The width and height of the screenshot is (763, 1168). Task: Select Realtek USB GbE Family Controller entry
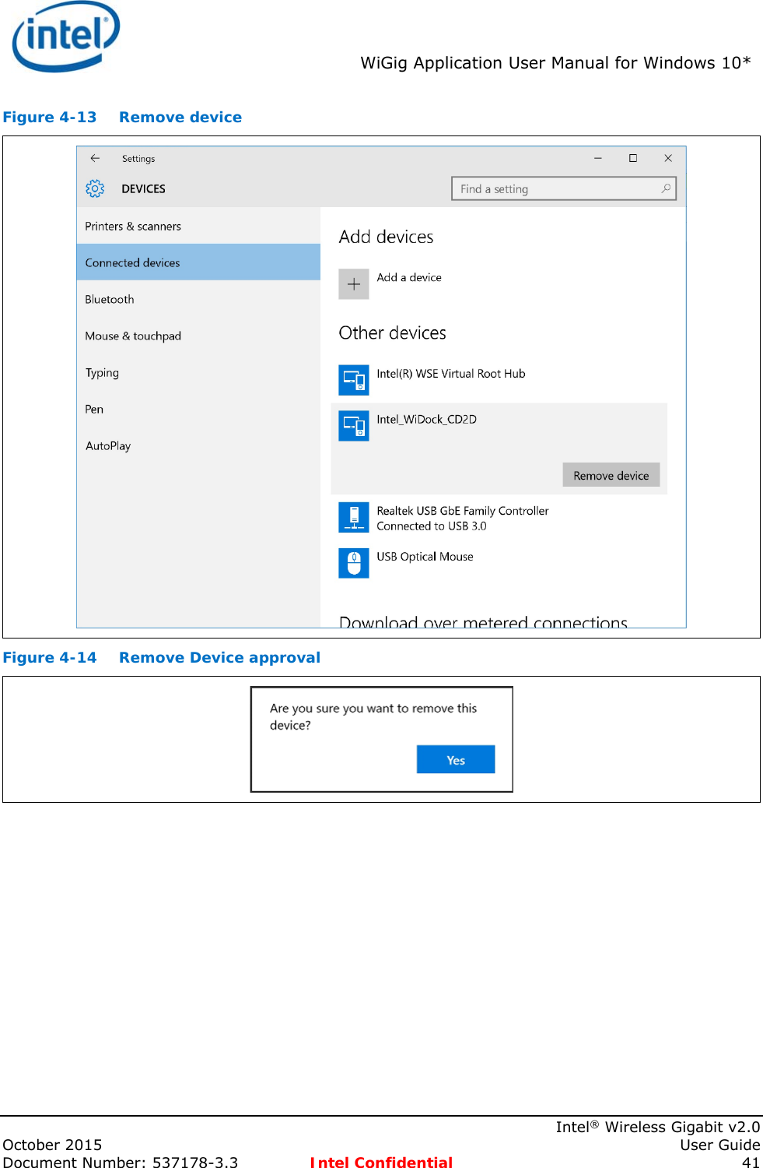[463, 511]
